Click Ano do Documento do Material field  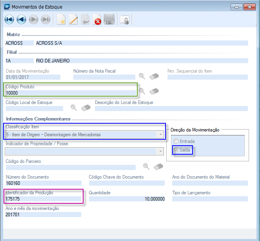210,183
